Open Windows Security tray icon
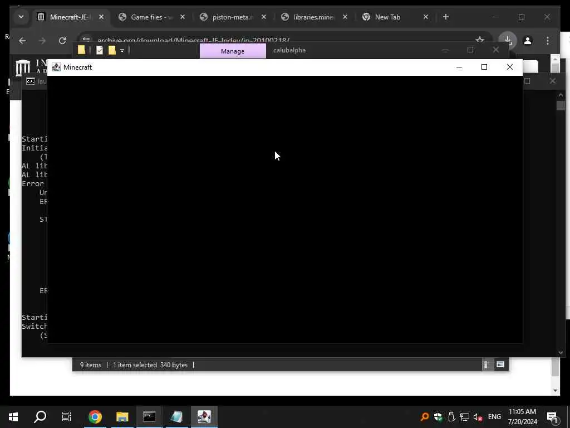The width and height of the screenshot is (570, 428). (438, 417)
